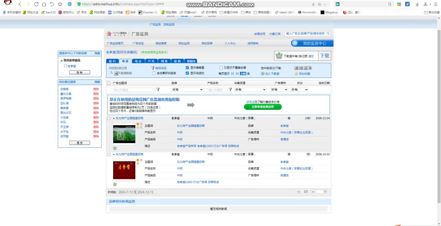The height and width of the screenshot is (226, 441).
Task: Click the green 立即申请免费试用 button
Action: tap(263, 107)
